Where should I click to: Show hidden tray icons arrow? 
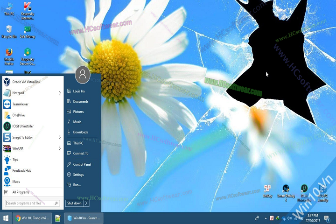pyautogui.click(x=266, y=218)
